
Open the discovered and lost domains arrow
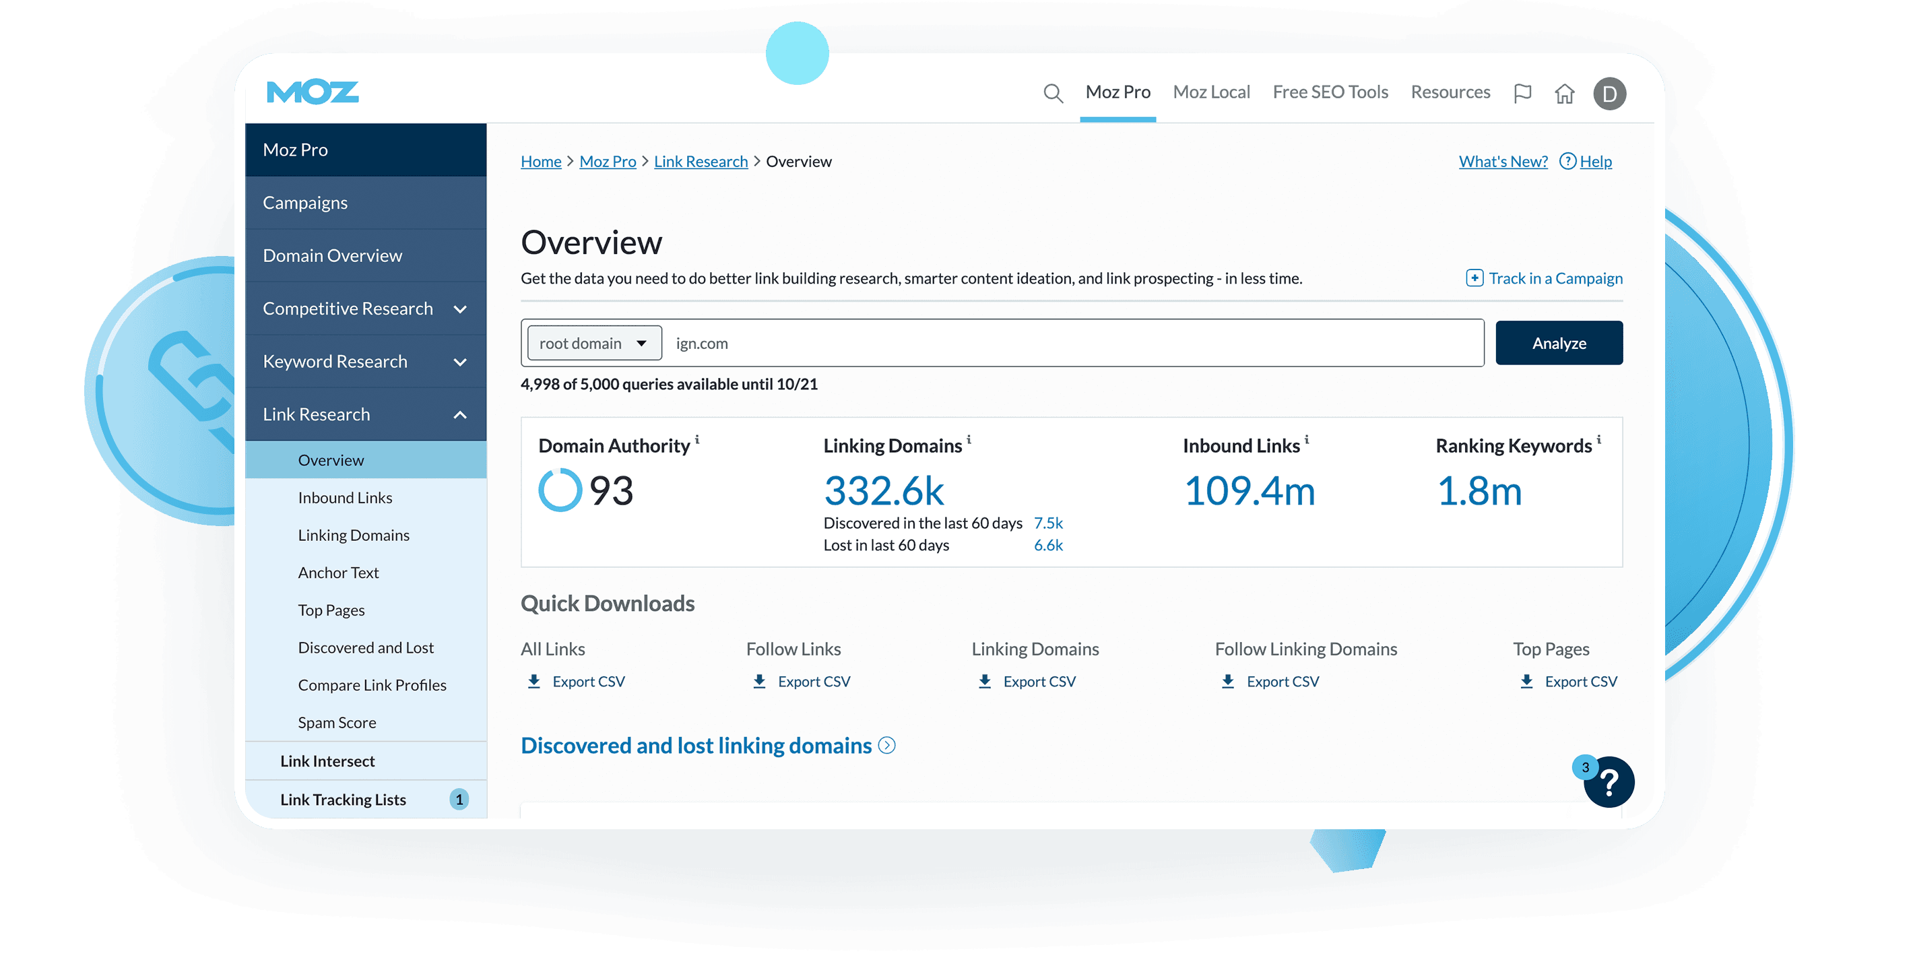pyautogui.click(x=886, y=746)
